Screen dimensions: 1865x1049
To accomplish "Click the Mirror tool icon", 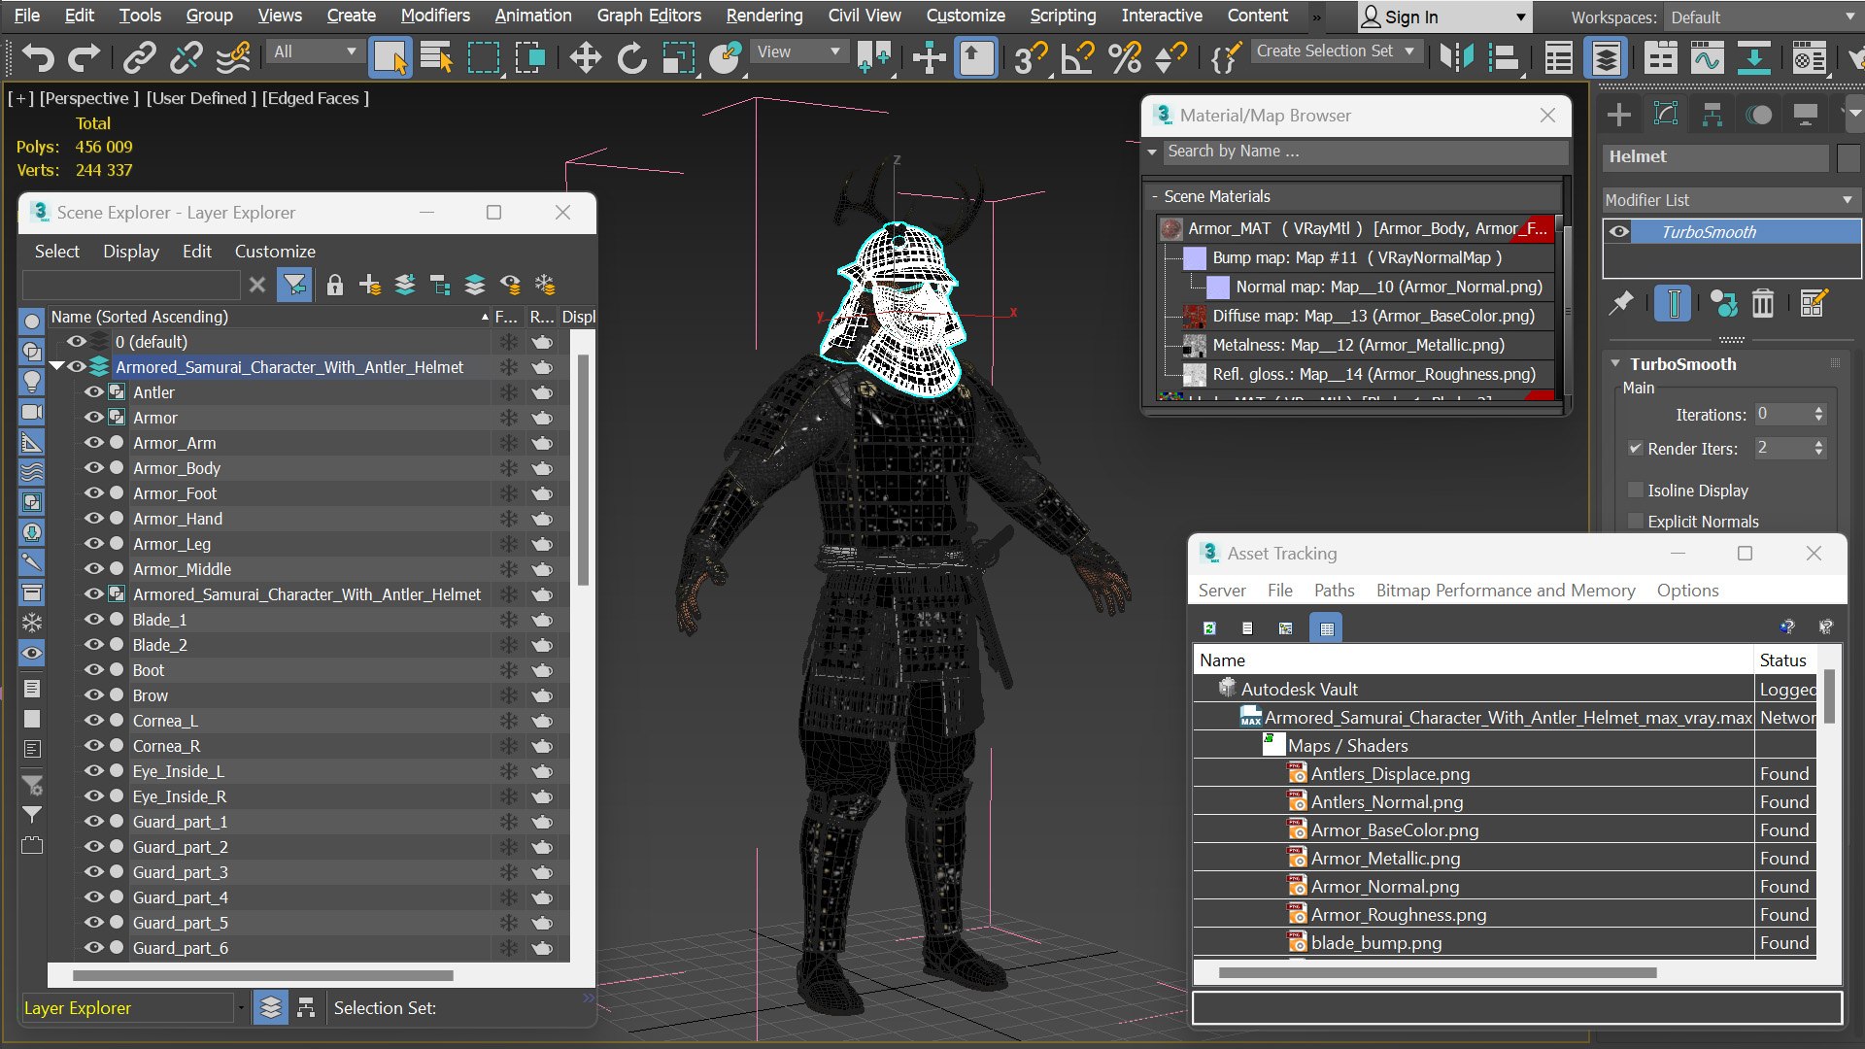I will pyautogui.click(x=1456, y=58).
